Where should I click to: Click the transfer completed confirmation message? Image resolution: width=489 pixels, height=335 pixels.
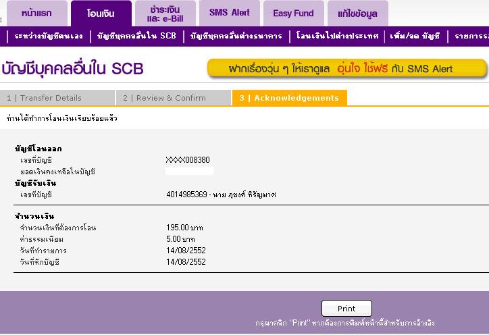coord(61,118)
